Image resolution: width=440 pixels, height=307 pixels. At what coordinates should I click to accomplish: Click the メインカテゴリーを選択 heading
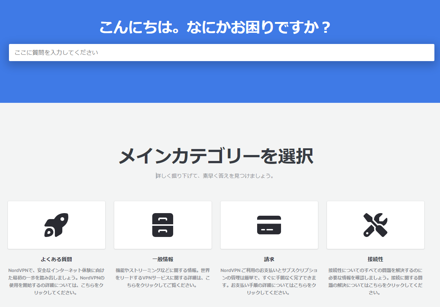point(216,156)
